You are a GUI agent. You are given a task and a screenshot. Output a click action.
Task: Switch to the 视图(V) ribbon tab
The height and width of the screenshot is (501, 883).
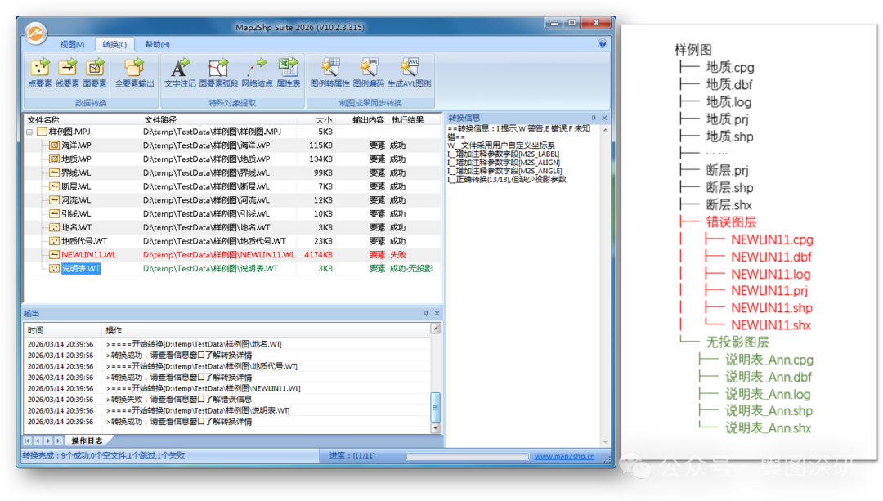pos(72,44)
